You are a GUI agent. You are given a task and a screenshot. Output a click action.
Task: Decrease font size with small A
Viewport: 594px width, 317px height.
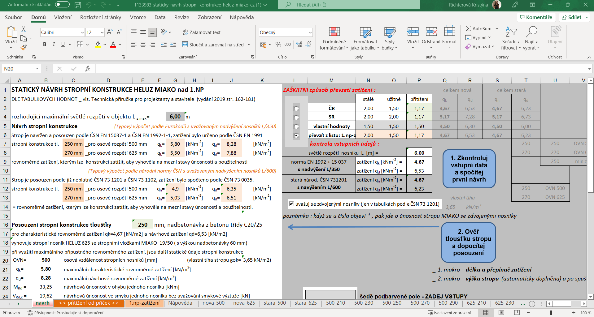tap(119, 32)
